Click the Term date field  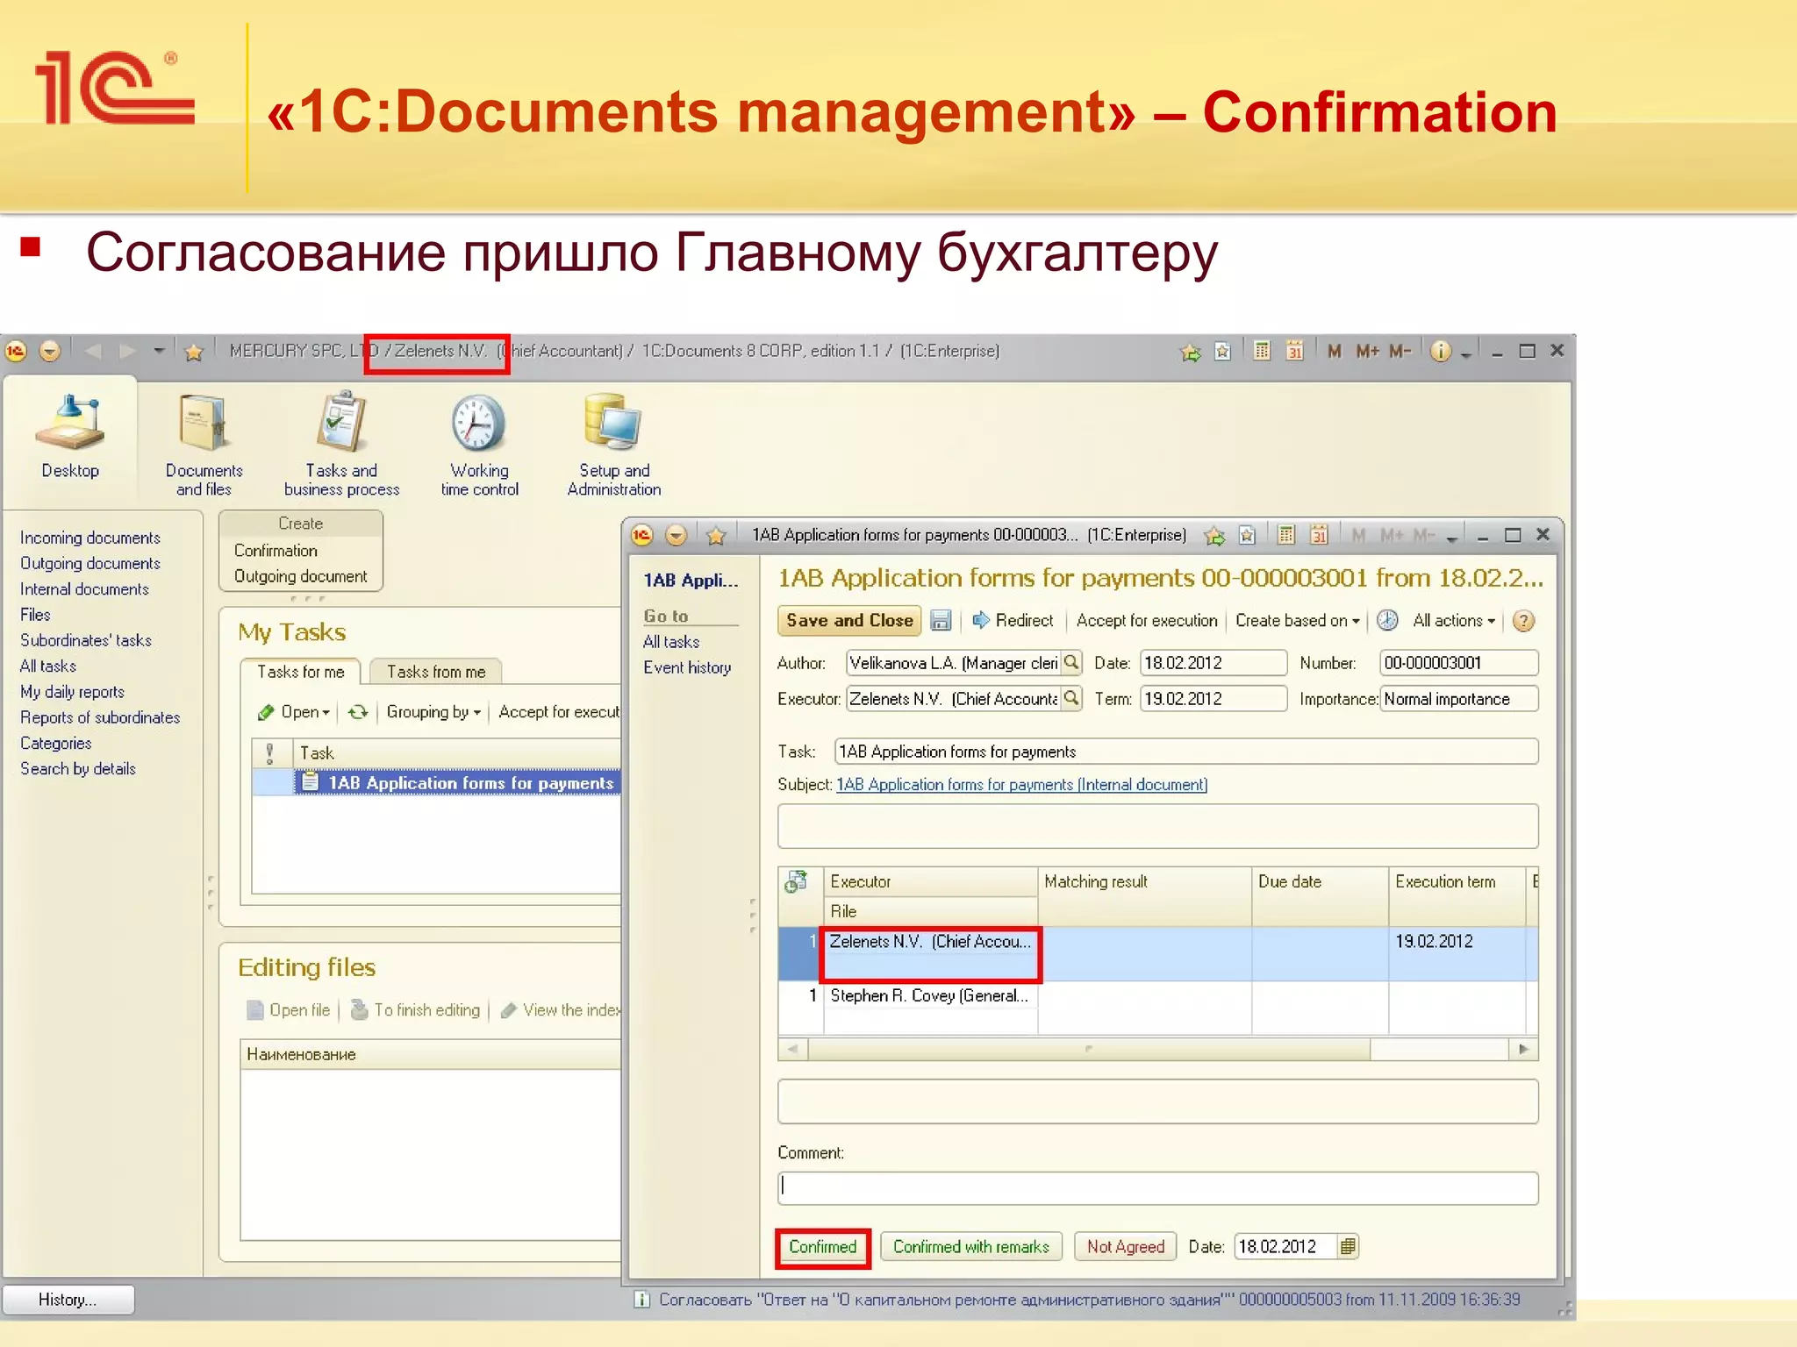(1213, 699)
